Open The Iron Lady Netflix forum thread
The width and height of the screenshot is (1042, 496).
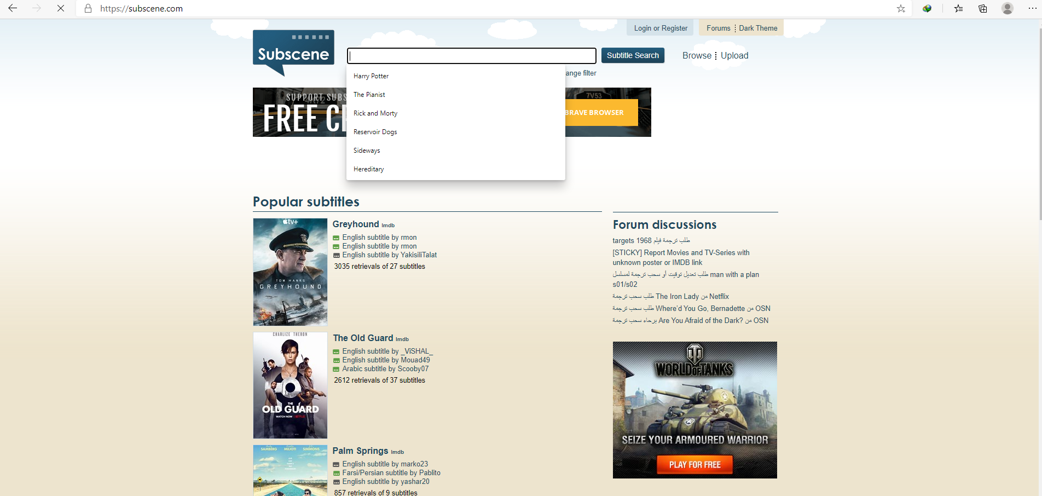click(x=670, y=297)
